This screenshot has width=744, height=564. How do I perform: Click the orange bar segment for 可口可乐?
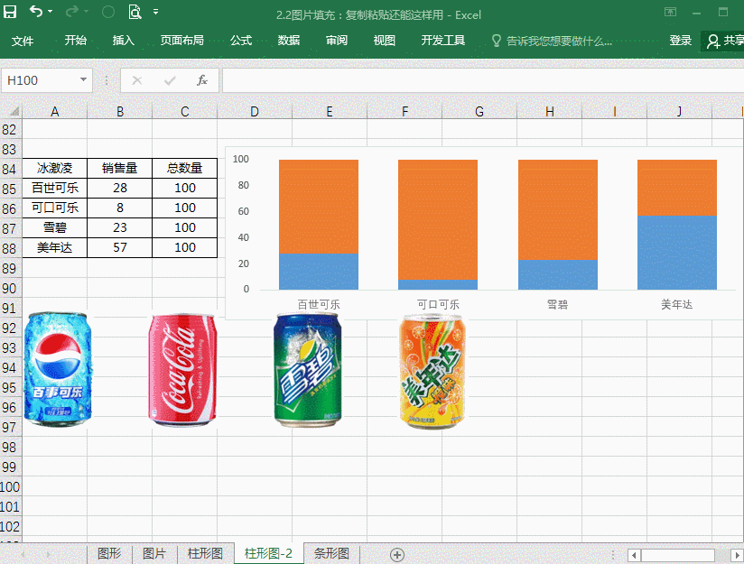pos(438,219)
